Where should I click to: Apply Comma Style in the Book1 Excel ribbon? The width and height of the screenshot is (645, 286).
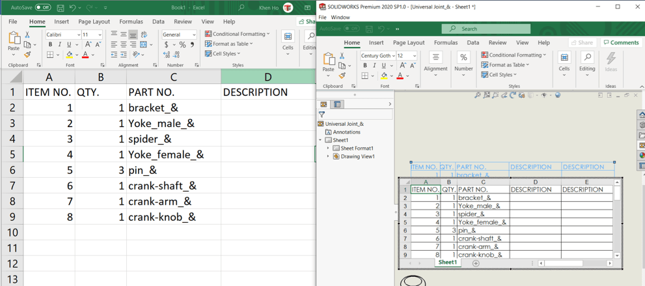tap(191, 44)
